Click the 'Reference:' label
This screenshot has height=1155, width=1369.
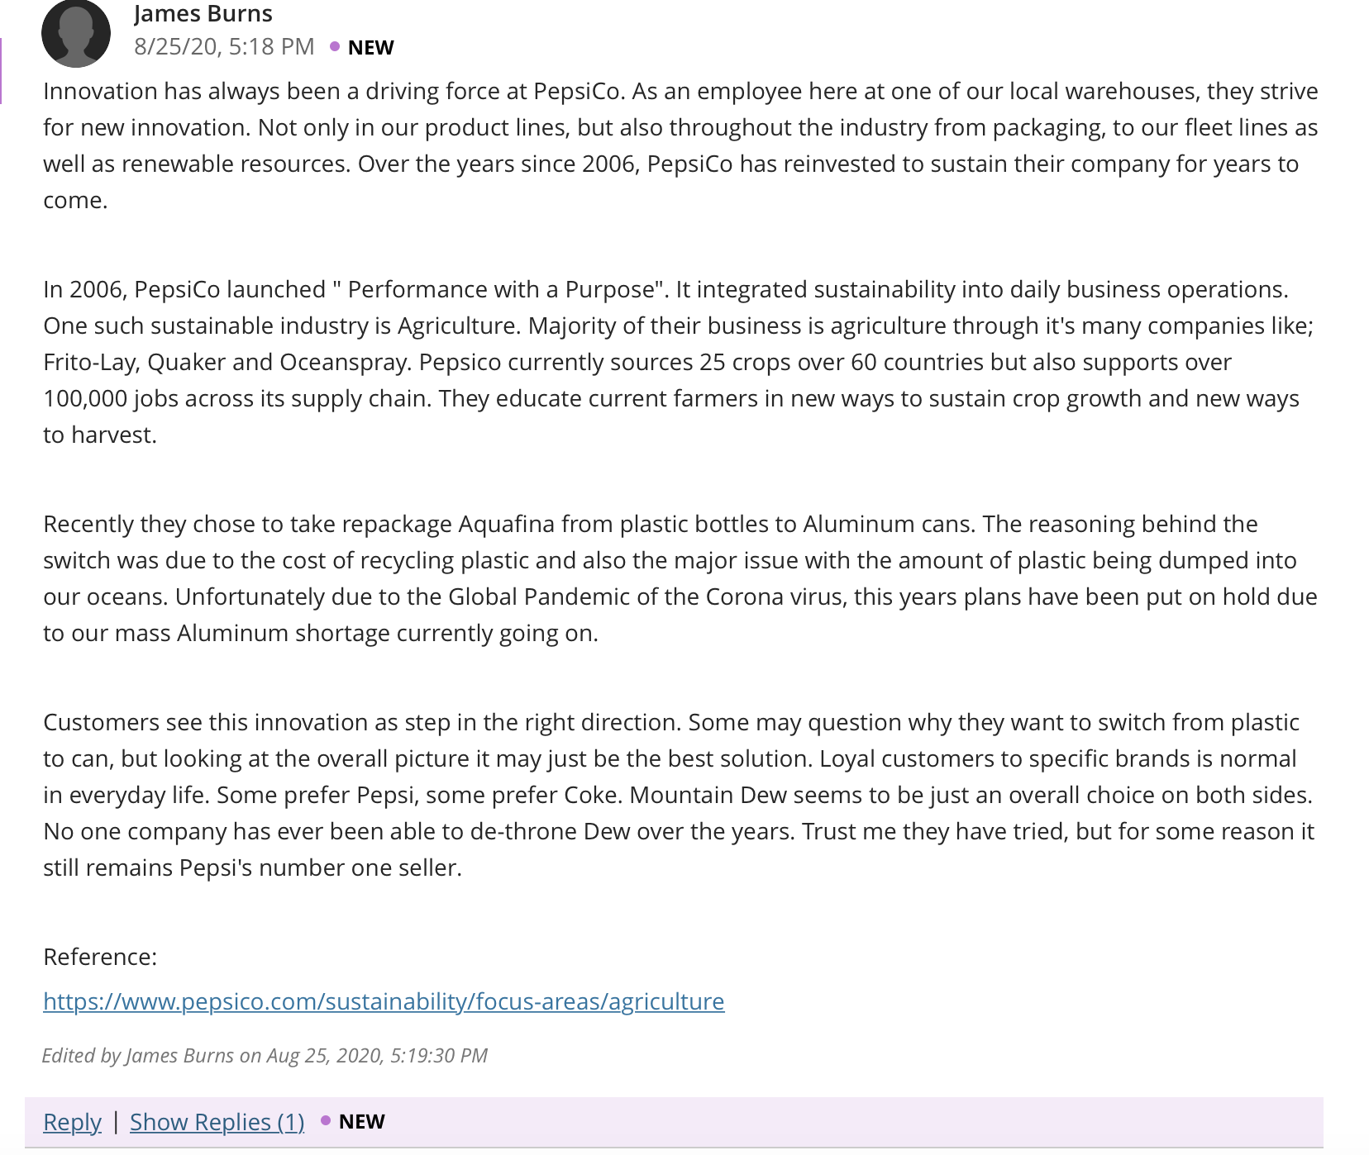pyautogui.click(x=100, y=957)
